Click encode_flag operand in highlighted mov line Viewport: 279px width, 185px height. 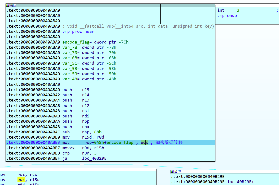[120, 142]
